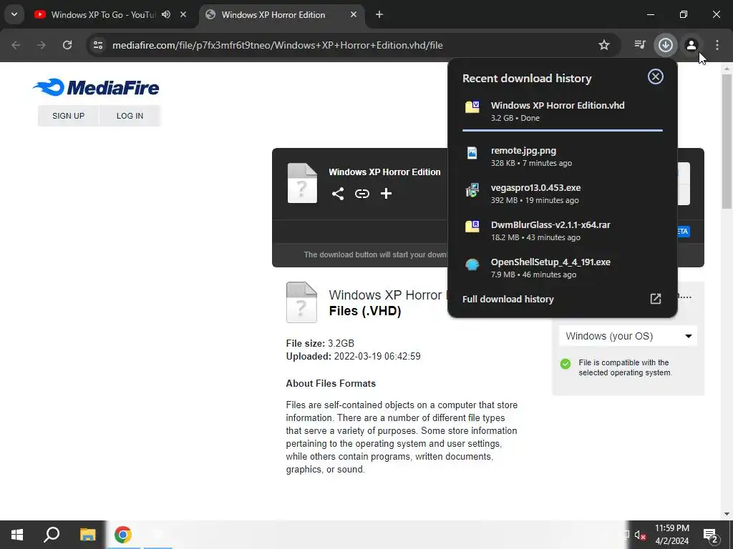This screenshot has width=733, height=549.
Task: Open remote.jpg.png download entry
Action: coord(563,157)
